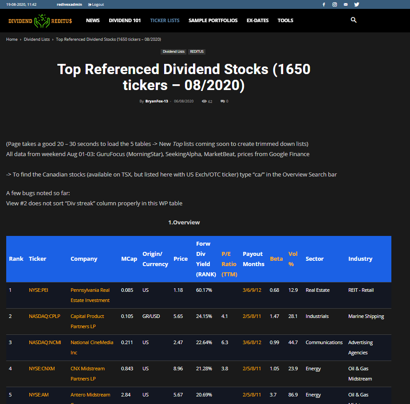Image resolution: width=410 pixels, height=404 pixels.
Task: Go to Dividend Lists breadcrumb
Action: (36, 39)
